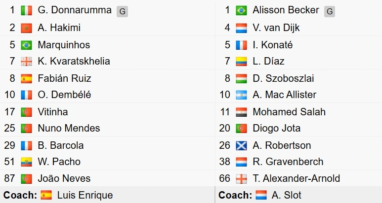Click the England flag next to T. Alexander-Arnold

[x=242, y=179]
